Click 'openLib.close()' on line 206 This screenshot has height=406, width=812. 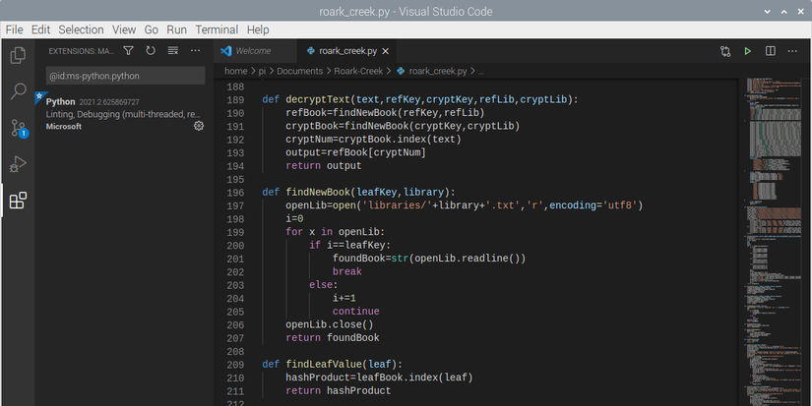pyautogui.click(x=330, y=324)
